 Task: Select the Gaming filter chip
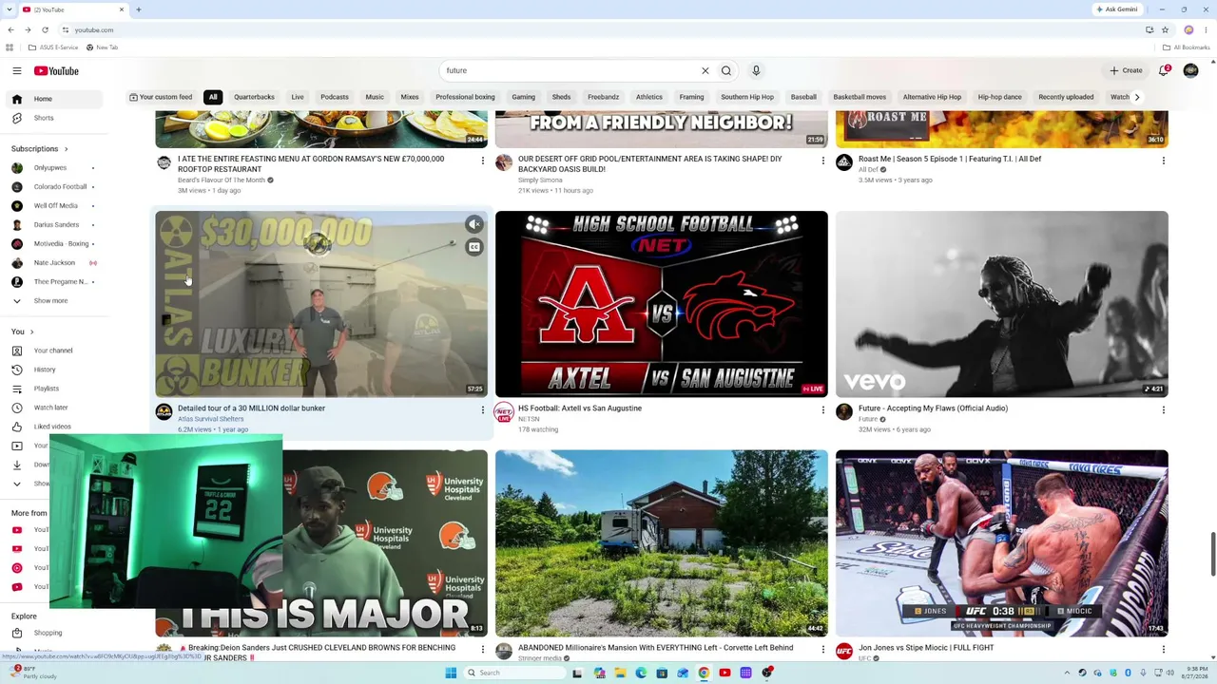point(523,97)
